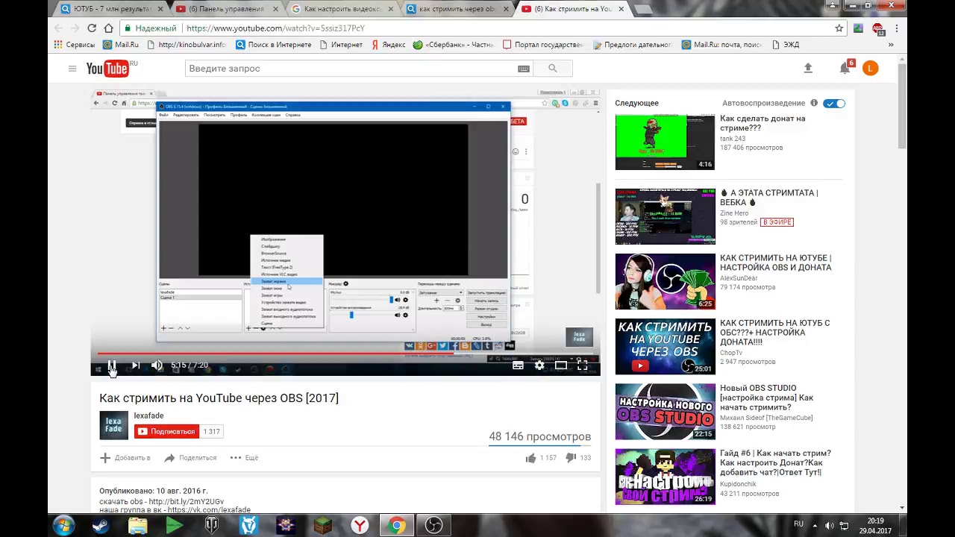Open thumbnail of AlexSunDear OBS video
Viewport: 955px width, 537px height.
[665, 282]
